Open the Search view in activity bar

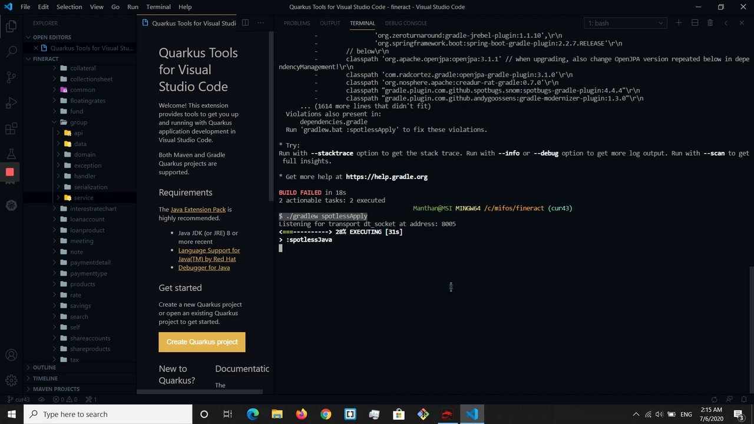[x=11, y=52]
